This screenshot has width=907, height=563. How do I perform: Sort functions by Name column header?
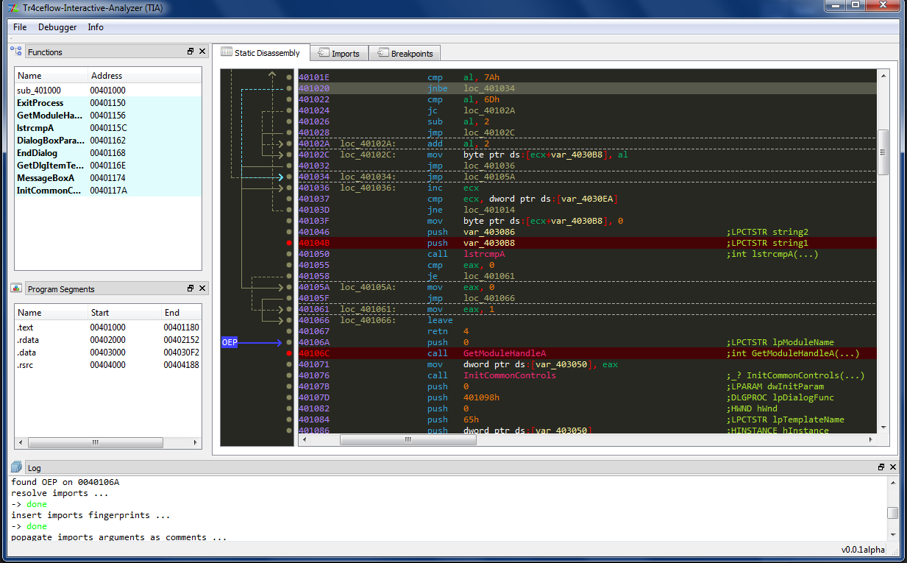click(x=51, y=76)
